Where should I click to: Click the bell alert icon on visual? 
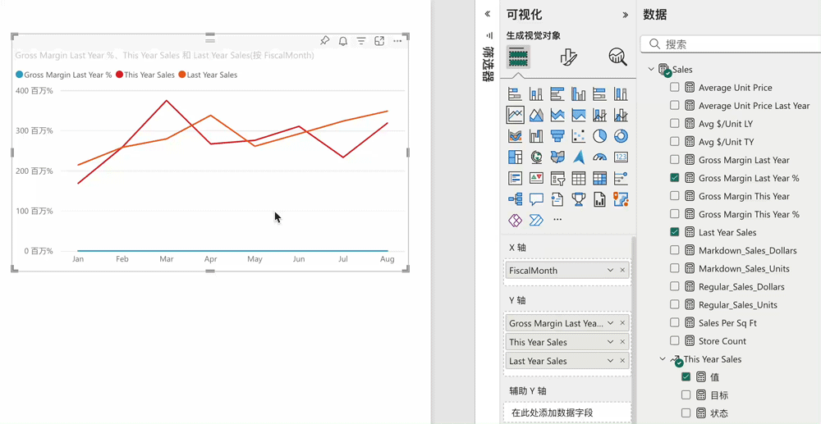click(343, 41)
